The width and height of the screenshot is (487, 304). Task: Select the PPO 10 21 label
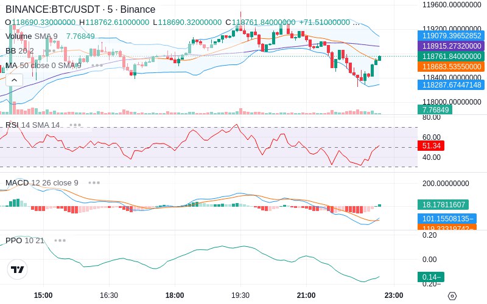pyautogui.click(x=25, y=240)
